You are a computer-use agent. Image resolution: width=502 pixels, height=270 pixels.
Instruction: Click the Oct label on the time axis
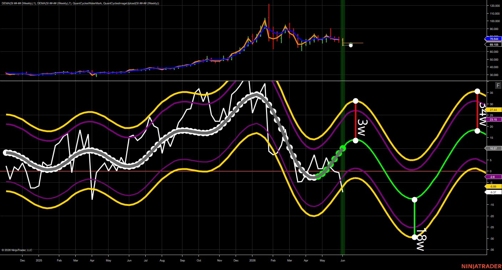(x=199, y=260)
